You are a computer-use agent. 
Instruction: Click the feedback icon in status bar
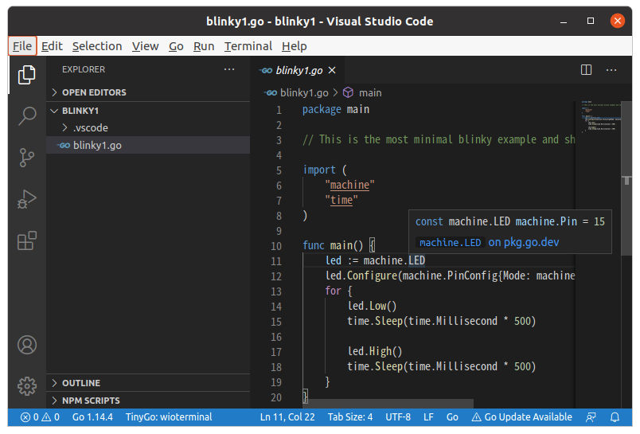coord(590,416)
